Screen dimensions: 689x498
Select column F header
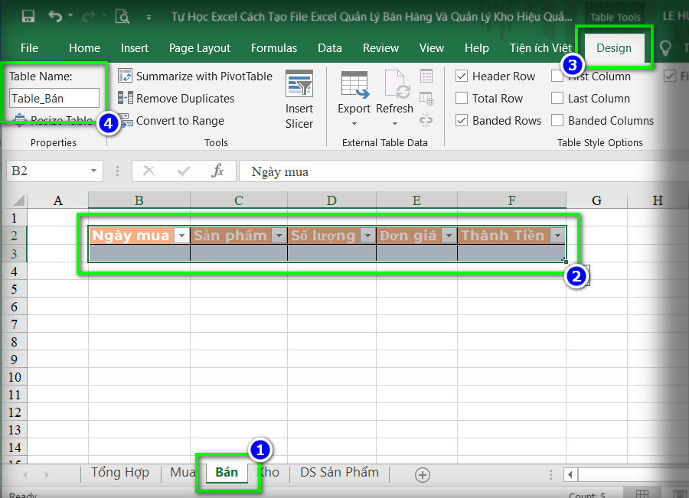point(511,200)
